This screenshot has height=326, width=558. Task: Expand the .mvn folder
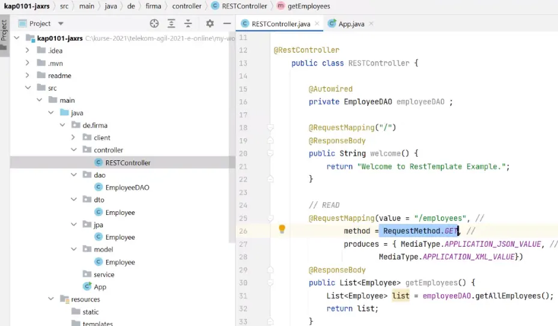tap(28, 63)
